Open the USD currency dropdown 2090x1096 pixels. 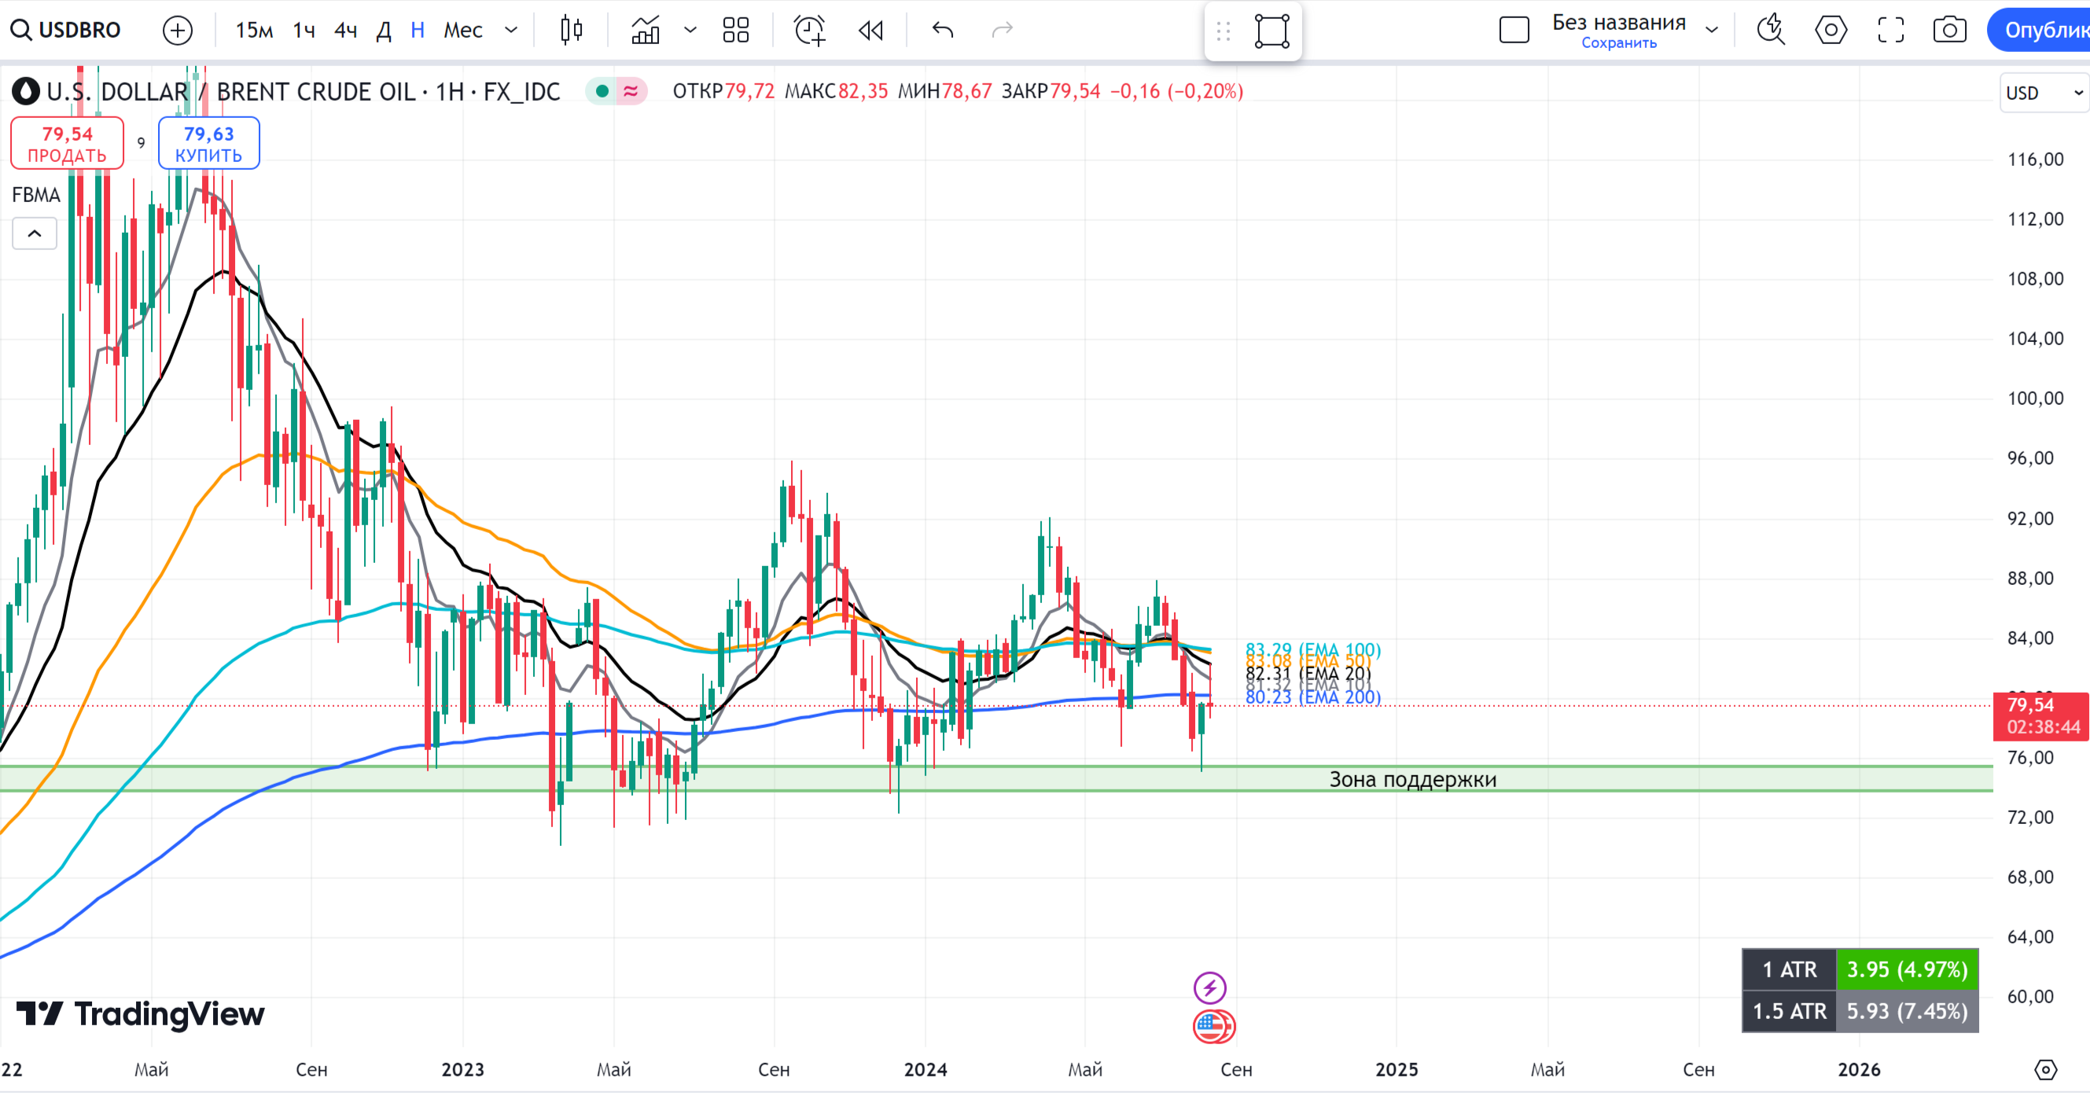pos(2044,93)
